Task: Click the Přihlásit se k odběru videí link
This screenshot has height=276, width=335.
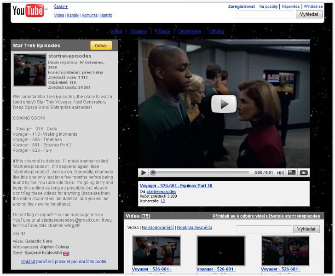Action: pyautogui.click(x=266, y=216)
